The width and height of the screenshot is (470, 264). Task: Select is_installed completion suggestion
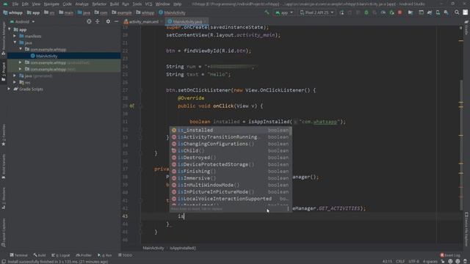pyautogui.click(x=230, y=131)
